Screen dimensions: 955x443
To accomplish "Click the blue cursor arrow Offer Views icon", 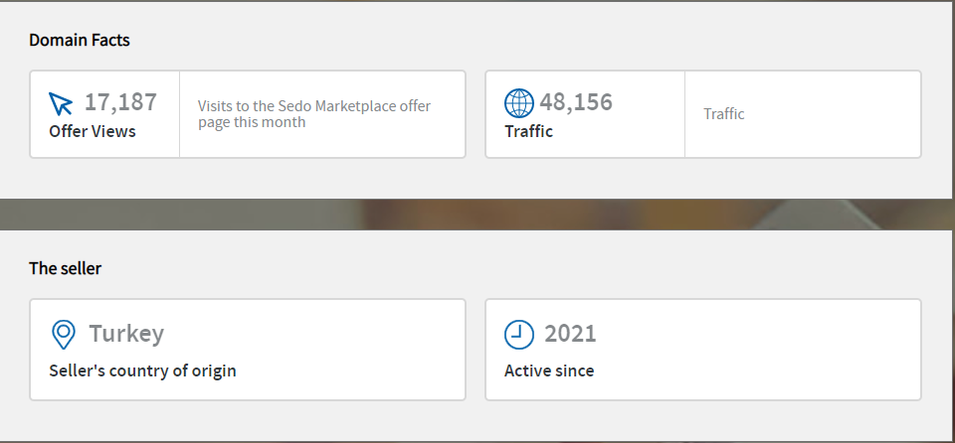I will [61, 103].
